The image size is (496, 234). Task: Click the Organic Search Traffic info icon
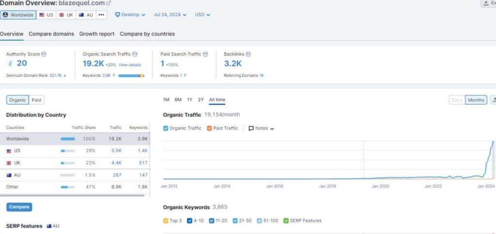click(x=135, y=54)
